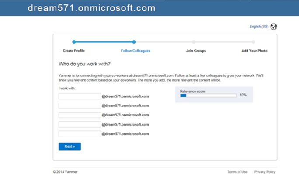Click the globe language icon
Screen dimensions: 299x195
tap(274, 27)
